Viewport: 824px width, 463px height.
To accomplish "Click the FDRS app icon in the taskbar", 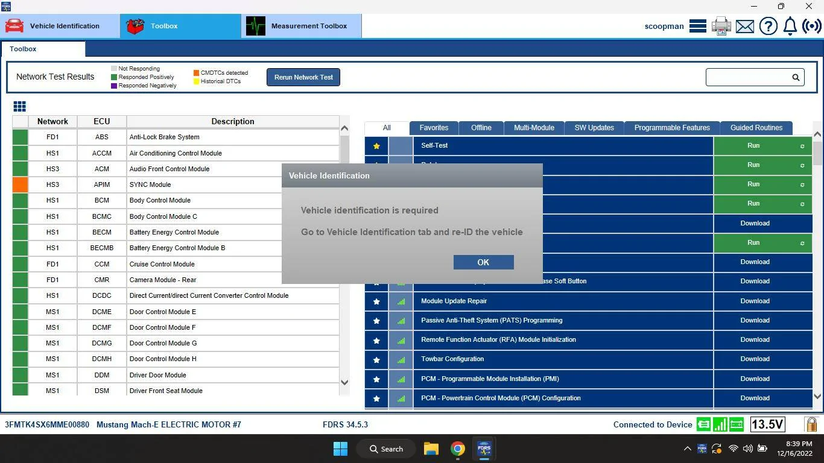I will click(484, 449).
